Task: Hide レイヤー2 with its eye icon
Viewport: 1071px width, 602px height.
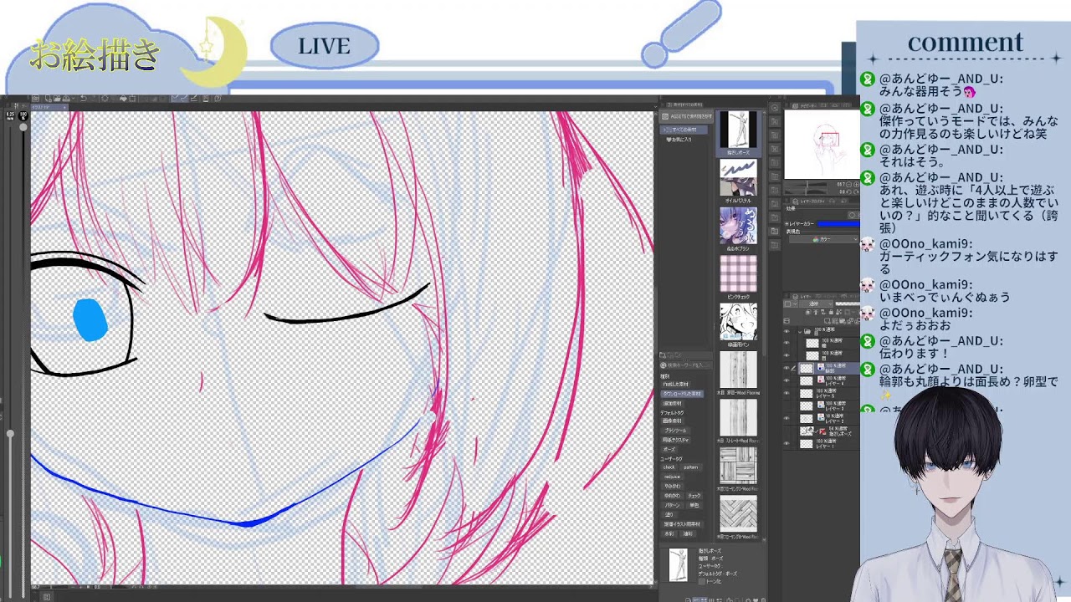Action: [x=787, y=418]
